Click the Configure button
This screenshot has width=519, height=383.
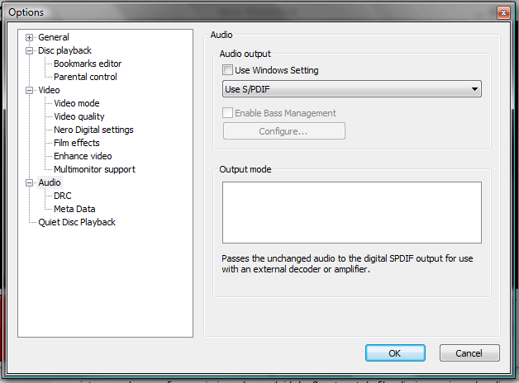[283, 131]
